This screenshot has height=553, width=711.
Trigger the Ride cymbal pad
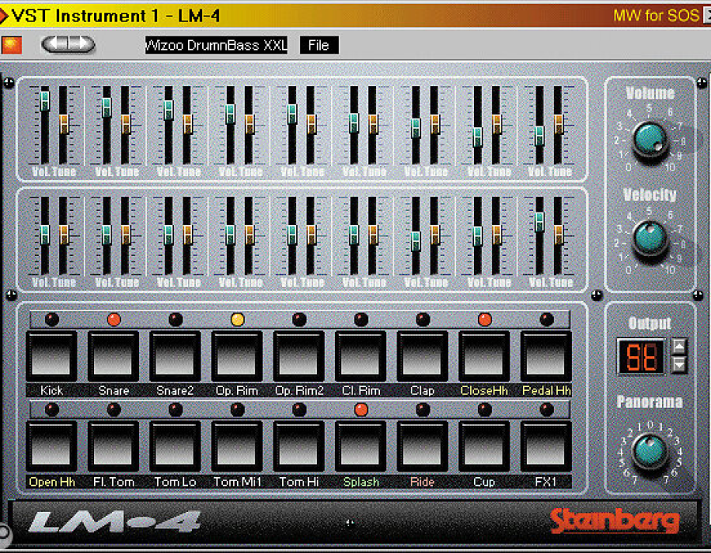(x=422, y=446)
